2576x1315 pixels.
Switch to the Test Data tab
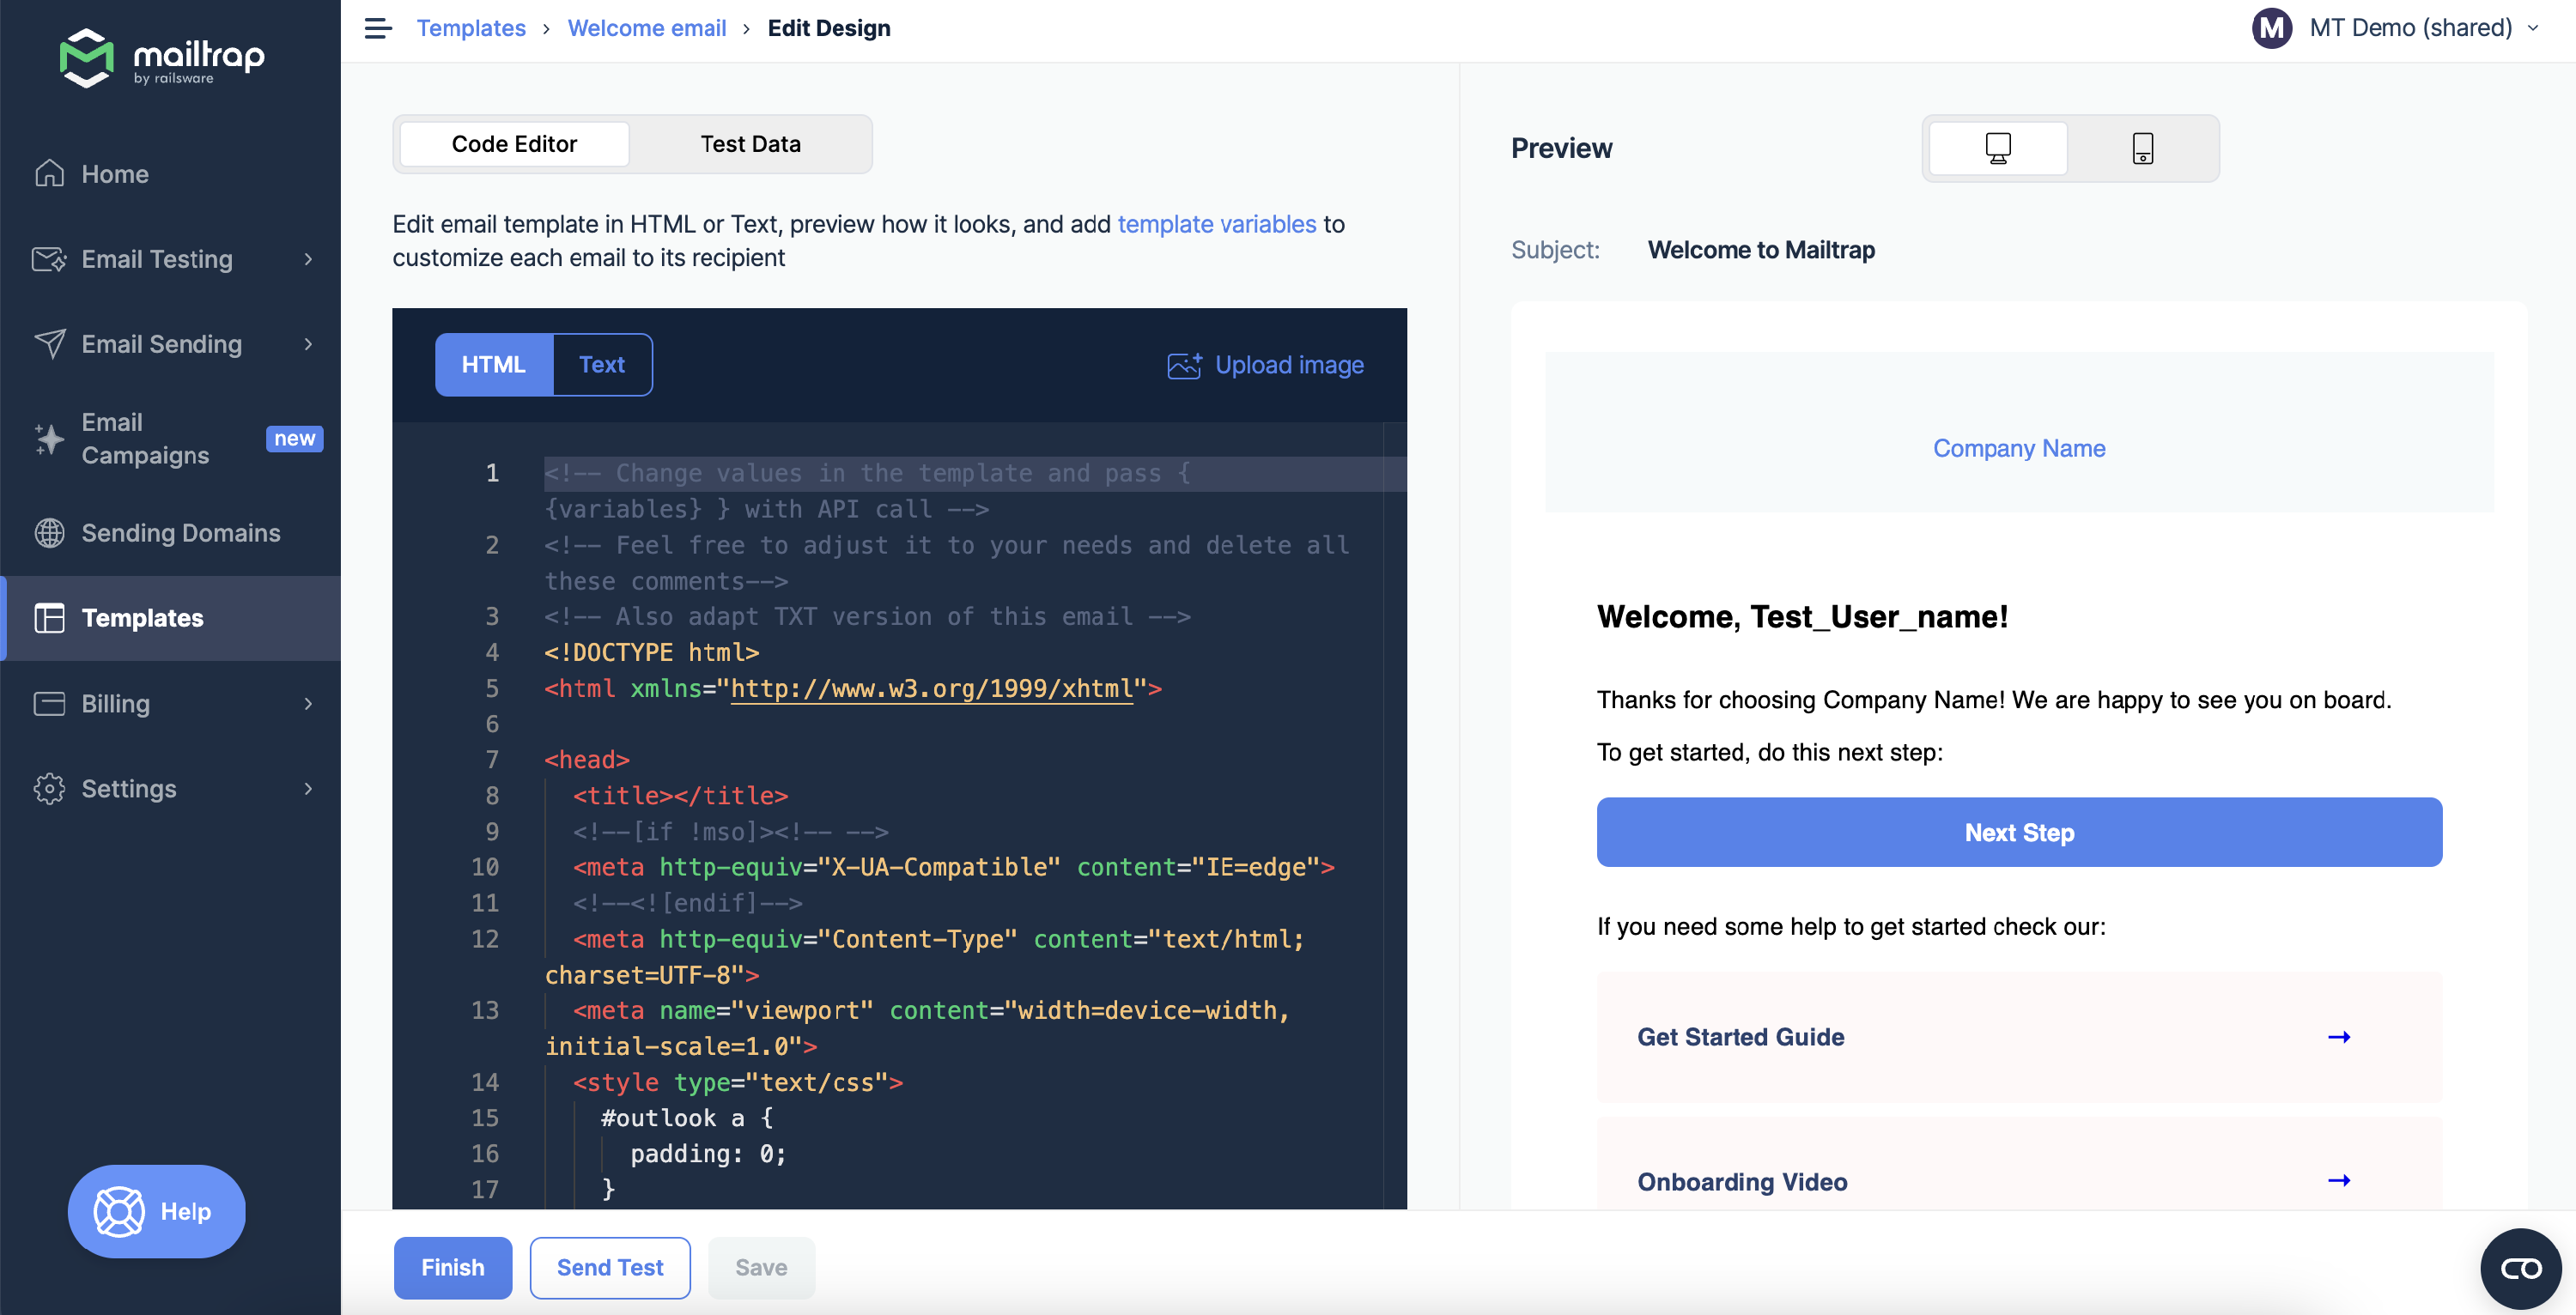coord(750,143)
